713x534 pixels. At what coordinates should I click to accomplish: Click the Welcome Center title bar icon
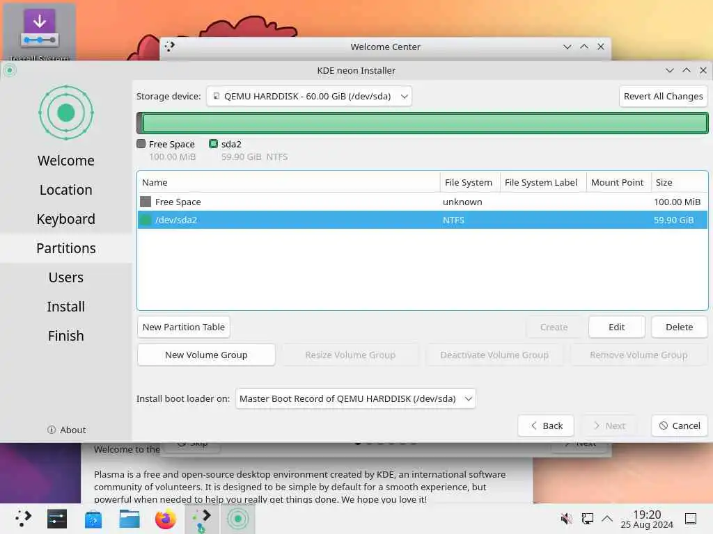click(170, 47)
